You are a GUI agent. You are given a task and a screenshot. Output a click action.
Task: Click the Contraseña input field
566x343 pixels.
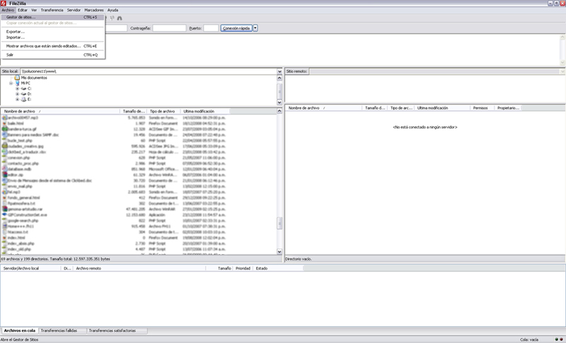(169, 28)
